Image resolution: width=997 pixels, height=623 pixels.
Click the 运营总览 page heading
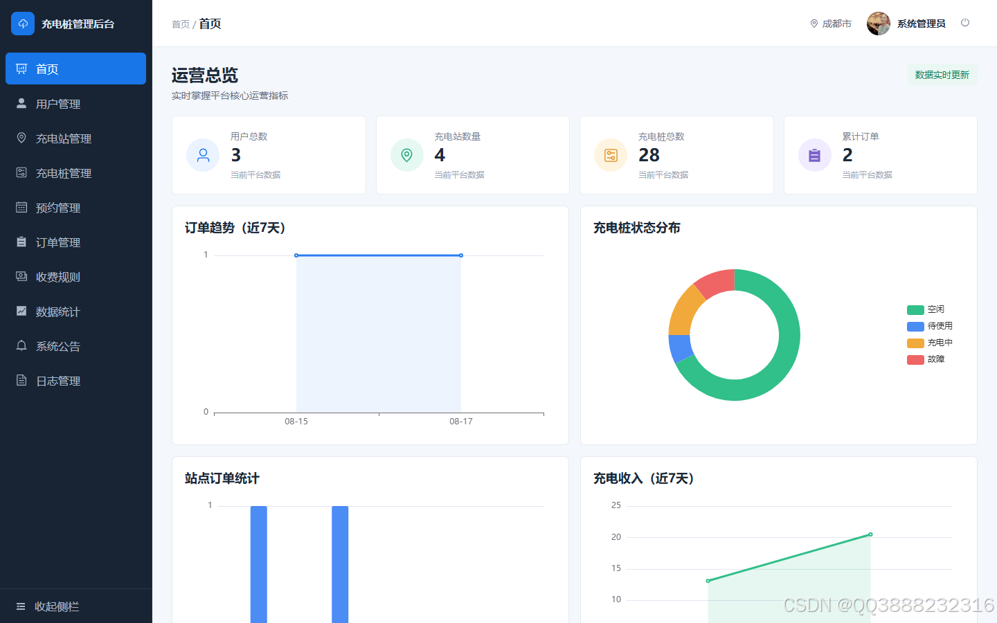[x=205, y=75]
